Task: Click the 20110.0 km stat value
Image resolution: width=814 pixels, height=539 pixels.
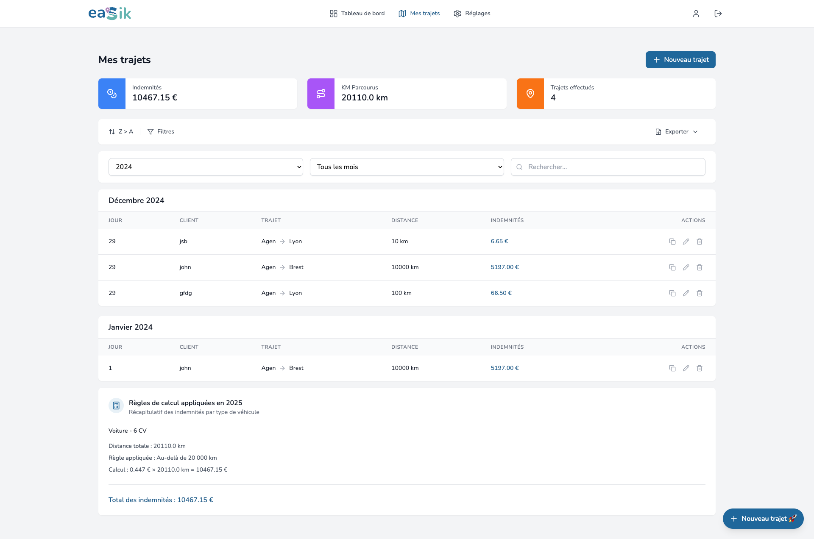Action: coord(365,98)
